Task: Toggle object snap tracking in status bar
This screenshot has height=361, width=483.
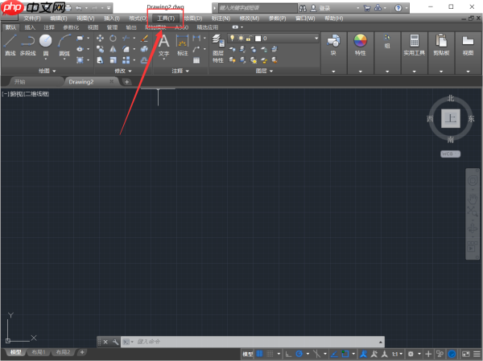Action: 334,354
